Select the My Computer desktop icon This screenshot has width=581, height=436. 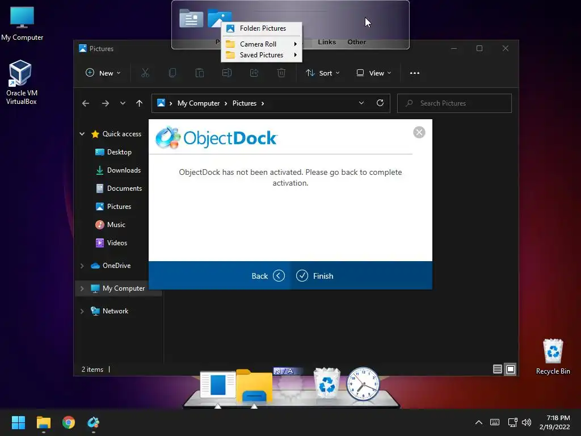(22, 24)
